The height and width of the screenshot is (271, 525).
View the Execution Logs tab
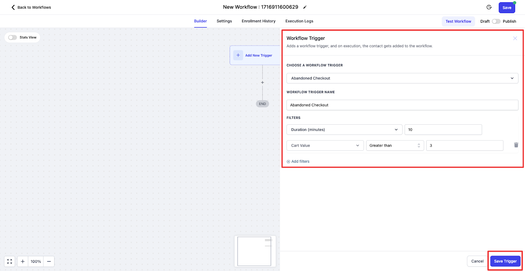point(299,21)
